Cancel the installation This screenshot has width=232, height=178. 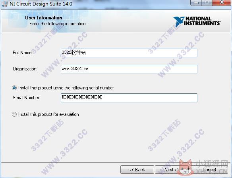pyautogui.click(x=209, y=170)
